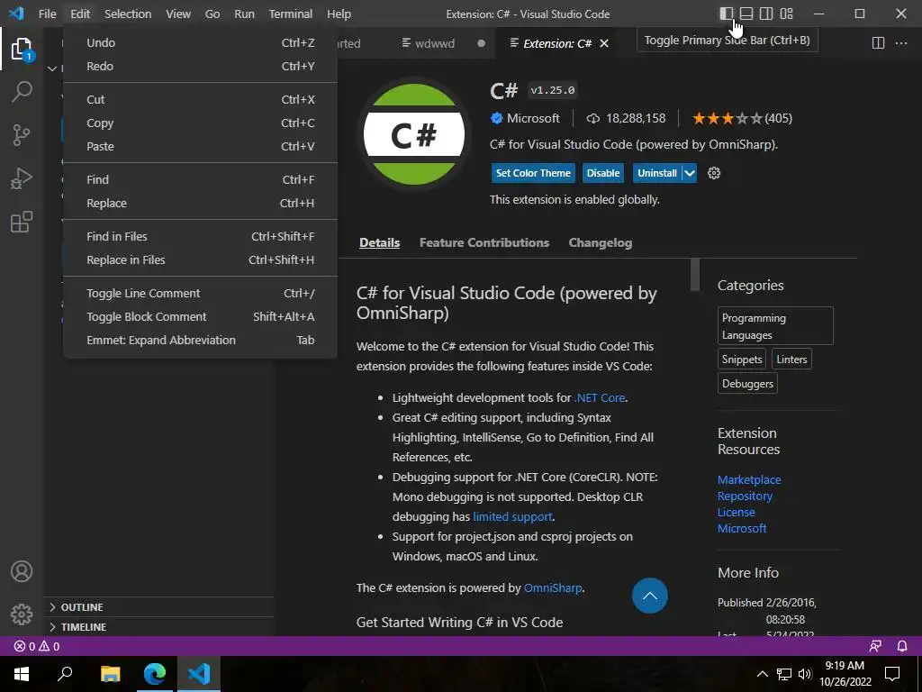Open Source Control view

pos(22,135)
